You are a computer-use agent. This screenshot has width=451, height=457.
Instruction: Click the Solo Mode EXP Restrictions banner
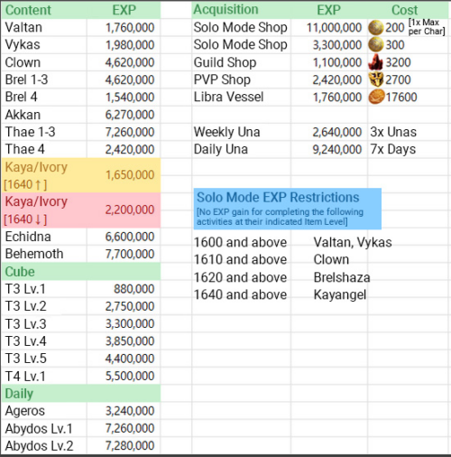coord(288,209)
